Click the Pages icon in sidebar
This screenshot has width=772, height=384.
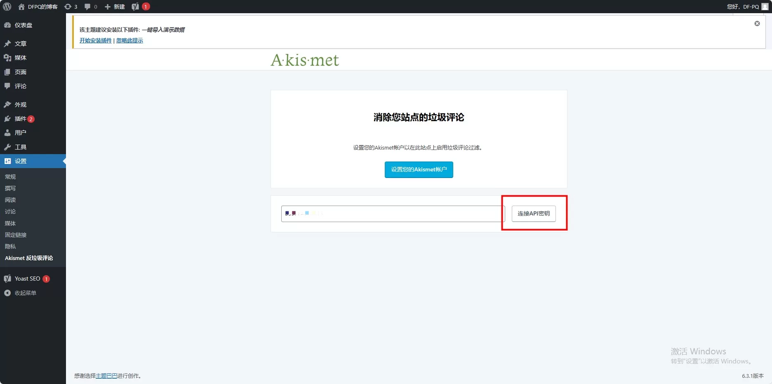[7, 72]
